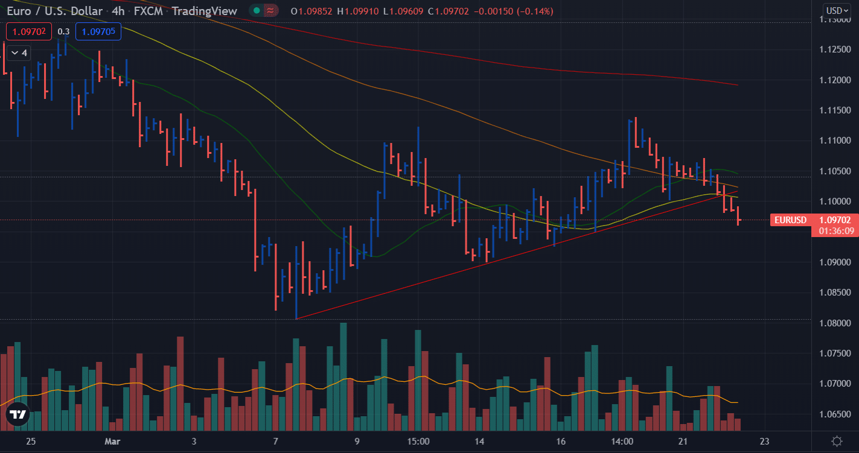Click the 16 date label on time axis
859x453 pixels.
(561, 442)
